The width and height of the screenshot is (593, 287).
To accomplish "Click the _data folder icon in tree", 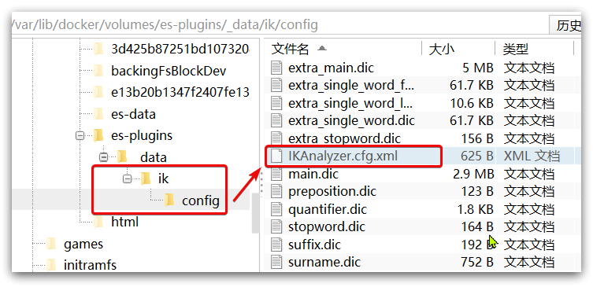I will 122,157.
